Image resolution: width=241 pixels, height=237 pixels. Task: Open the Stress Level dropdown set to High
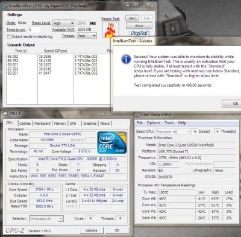64,23
